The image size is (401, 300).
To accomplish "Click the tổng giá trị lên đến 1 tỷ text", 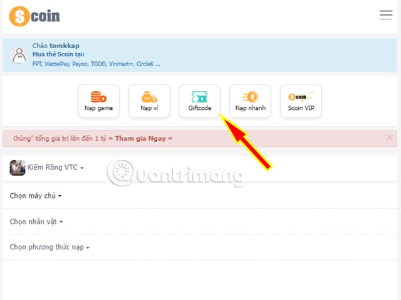I will (x=71, y=139).
